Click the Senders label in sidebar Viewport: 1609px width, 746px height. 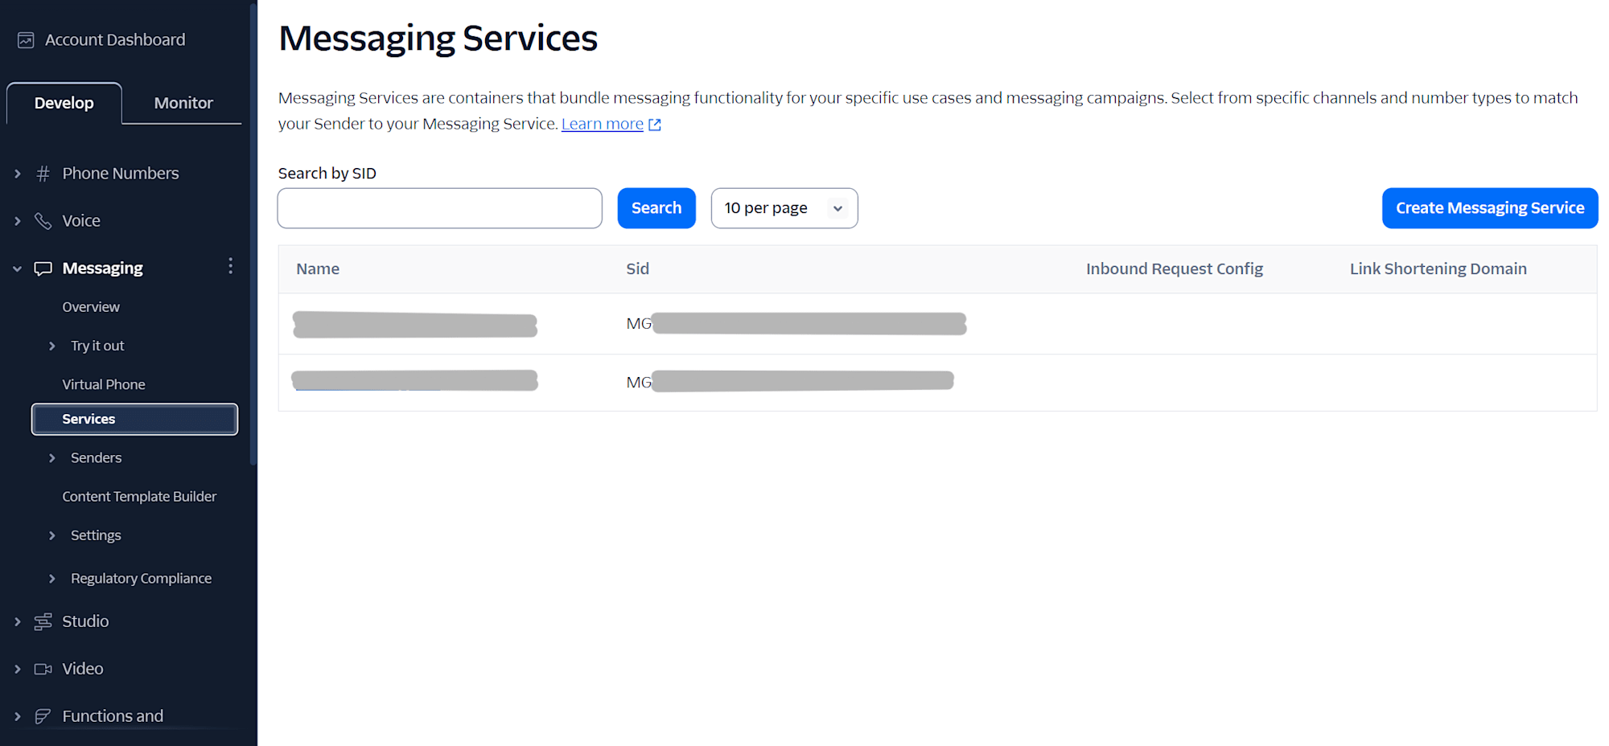97,458
